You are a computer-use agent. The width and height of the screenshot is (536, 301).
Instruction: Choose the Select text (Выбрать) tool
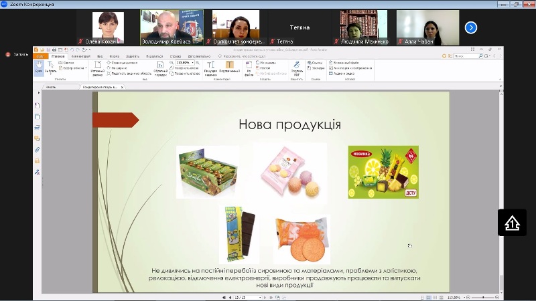tap(50, 68)
